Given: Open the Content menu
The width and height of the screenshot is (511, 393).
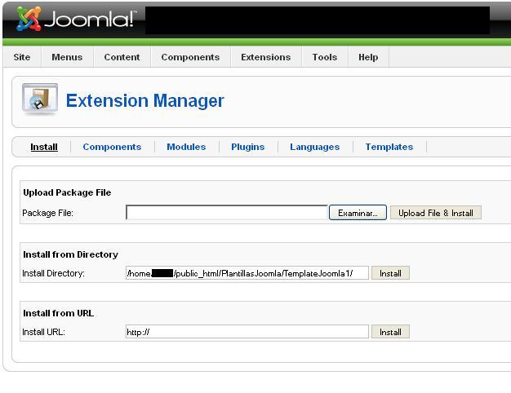Looking at the screenshot, I should click(122, 57).
